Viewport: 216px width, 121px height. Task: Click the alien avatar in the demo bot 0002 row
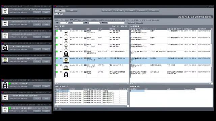tap(66, 40)
